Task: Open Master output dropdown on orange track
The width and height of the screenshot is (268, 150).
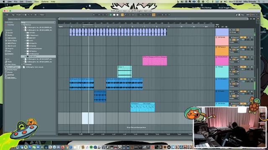Action: tap(234, 52)
